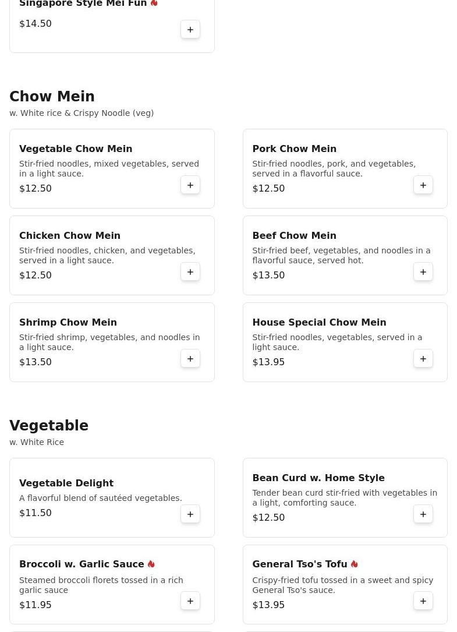This screenshot has height=632, width=457.
Task: Open Pork Chow Mein item title
Action: pos(294,149)
